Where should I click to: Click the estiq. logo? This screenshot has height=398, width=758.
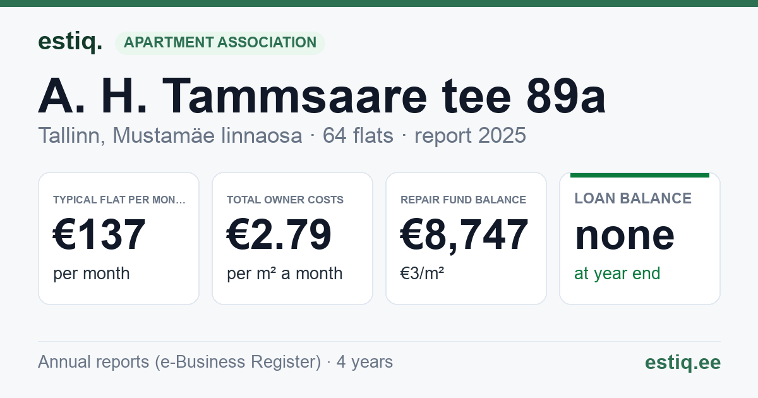tap(70, 42)
